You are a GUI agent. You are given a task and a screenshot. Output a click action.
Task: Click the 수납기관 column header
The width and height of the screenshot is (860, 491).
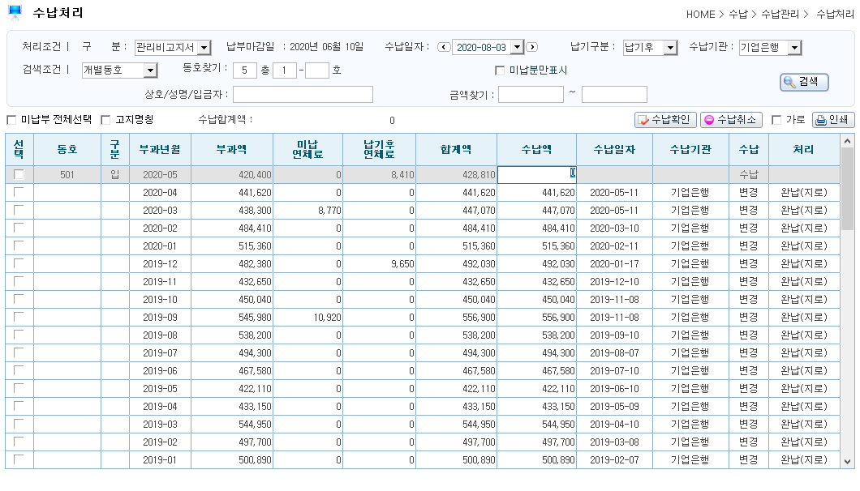[690, 149]
